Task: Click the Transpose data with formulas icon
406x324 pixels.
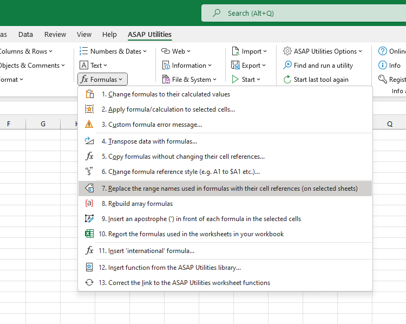Action: [89, 141]
